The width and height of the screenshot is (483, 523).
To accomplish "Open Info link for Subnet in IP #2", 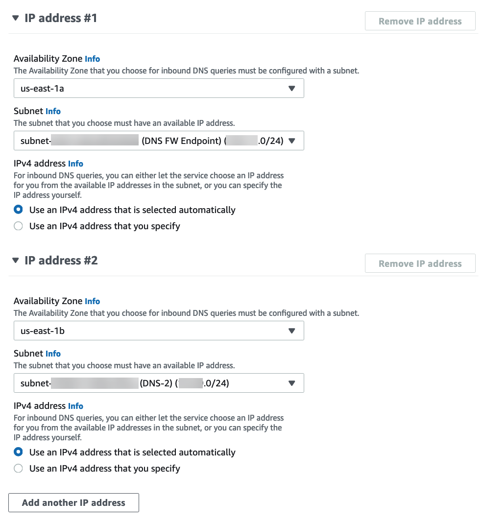I will [x=53, y=354].
